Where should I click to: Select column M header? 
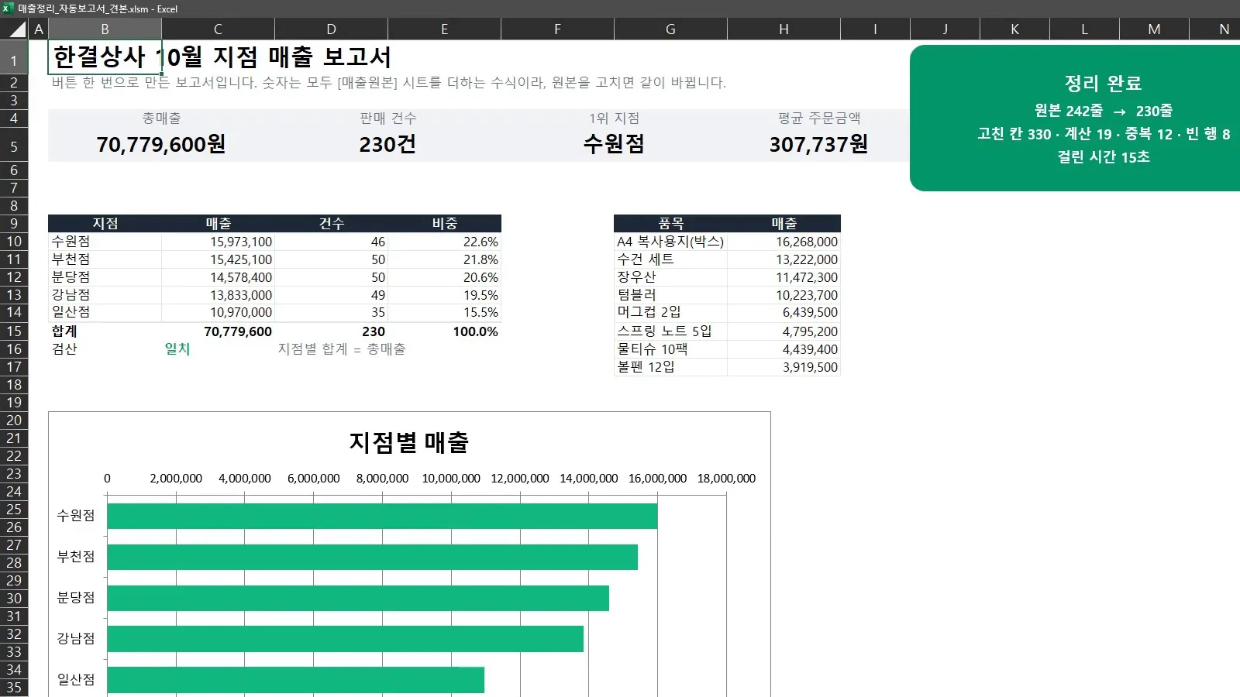(x=1154, y=29)
